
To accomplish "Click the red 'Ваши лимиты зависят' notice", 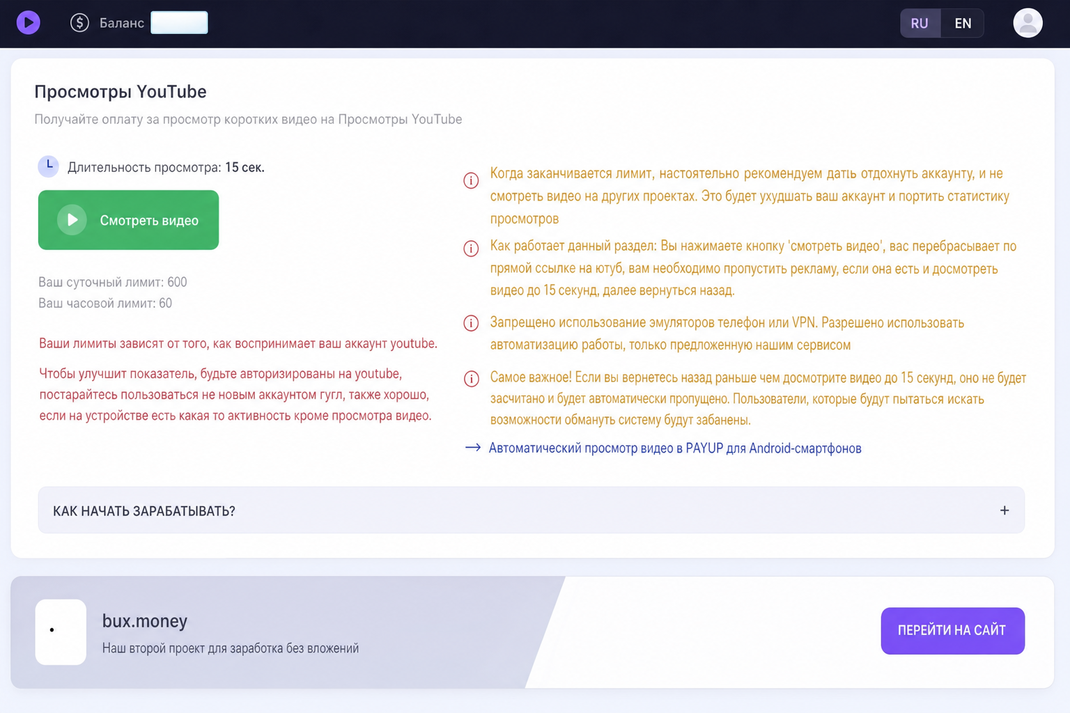I will click(x=238, y=343).
